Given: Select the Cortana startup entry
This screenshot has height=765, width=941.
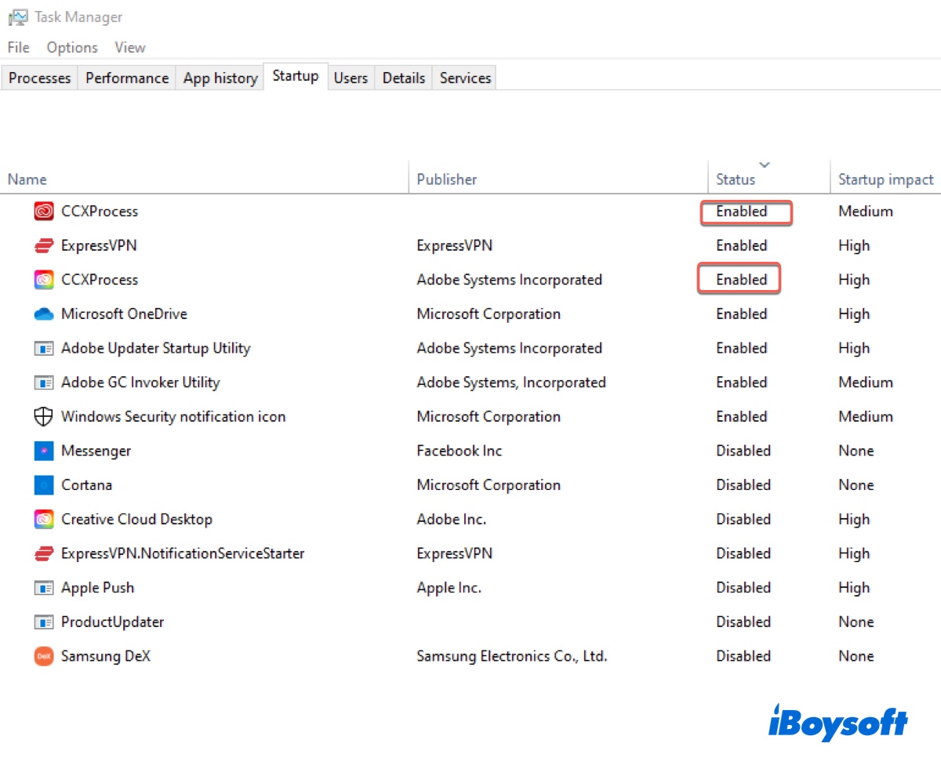Looking at the screenshot, I should coord(86,485).
